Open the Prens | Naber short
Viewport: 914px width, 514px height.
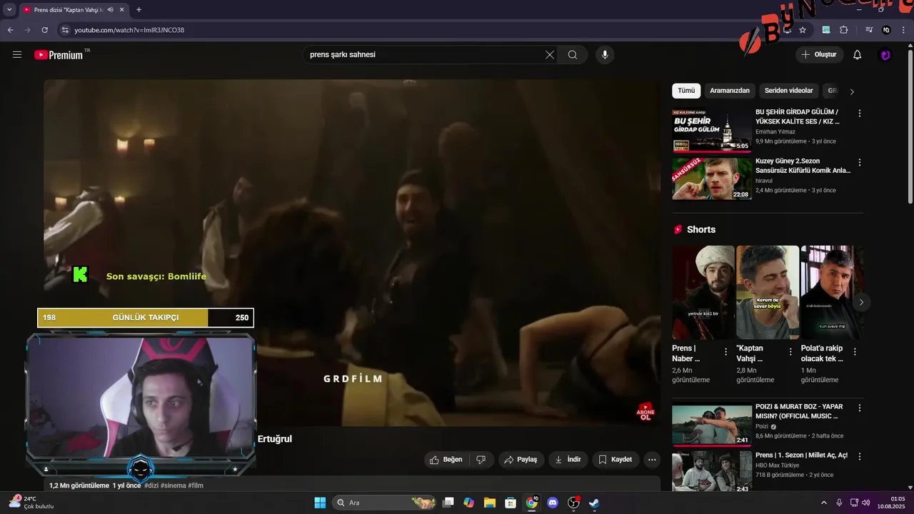coord(703,292)
